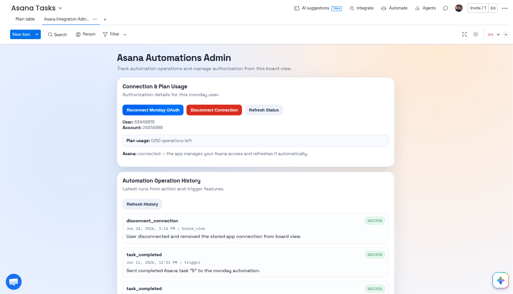The image size is (513, 294).
Task: Click SUCCESS badge on Jun 11 task_completed
Action: click(375, 255)
